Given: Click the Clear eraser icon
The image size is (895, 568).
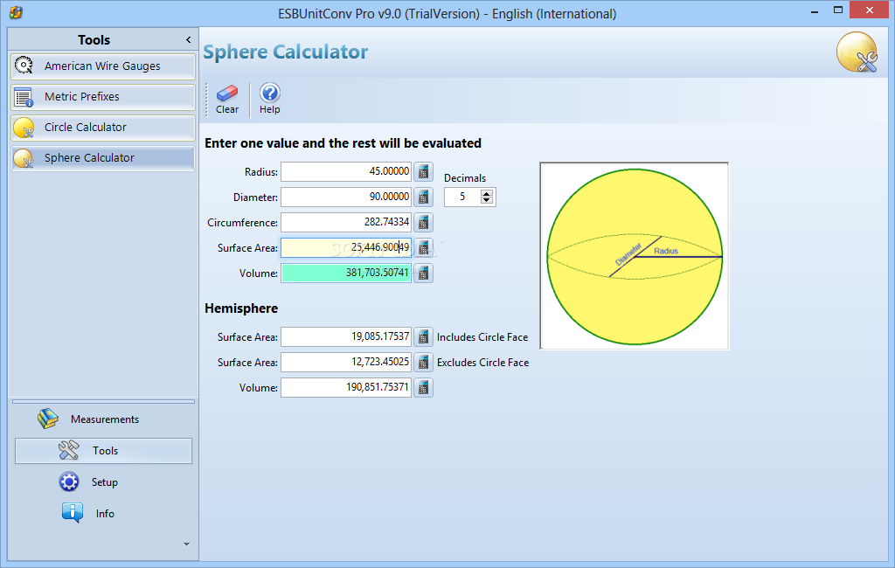Looking at the screenshot, I should (227, 92).
